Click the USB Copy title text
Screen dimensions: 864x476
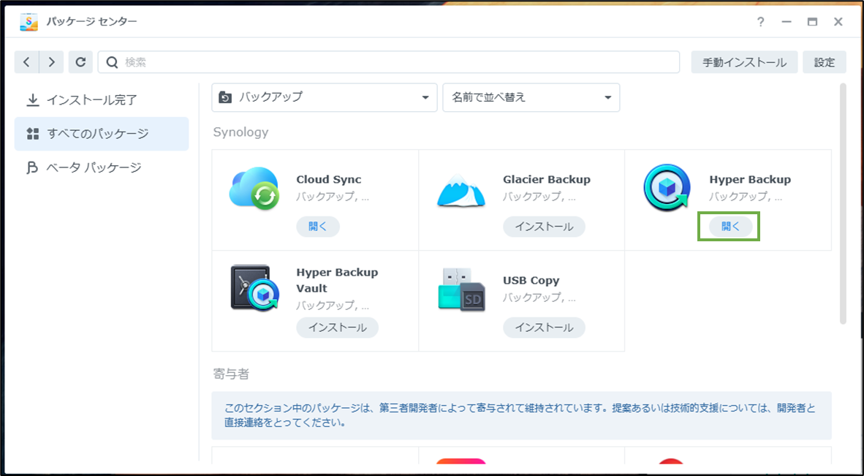click(x=531, y=281)
